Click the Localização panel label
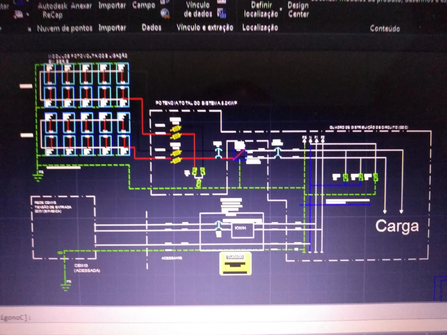This screenshot has width=447, height=335. (x=260, y=28)
